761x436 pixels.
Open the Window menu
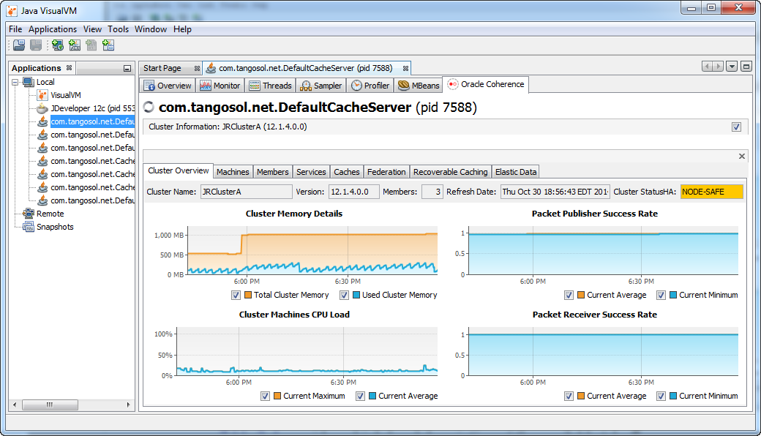(x=151, y=29)
